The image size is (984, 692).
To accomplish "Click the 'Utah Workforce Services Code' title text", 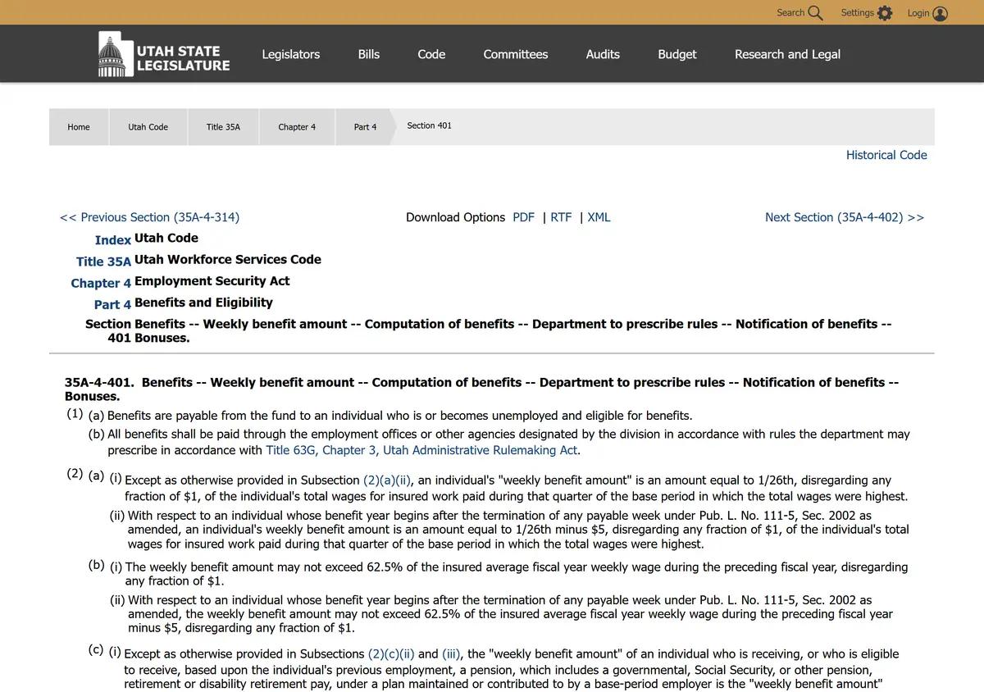I will (228, 259).
